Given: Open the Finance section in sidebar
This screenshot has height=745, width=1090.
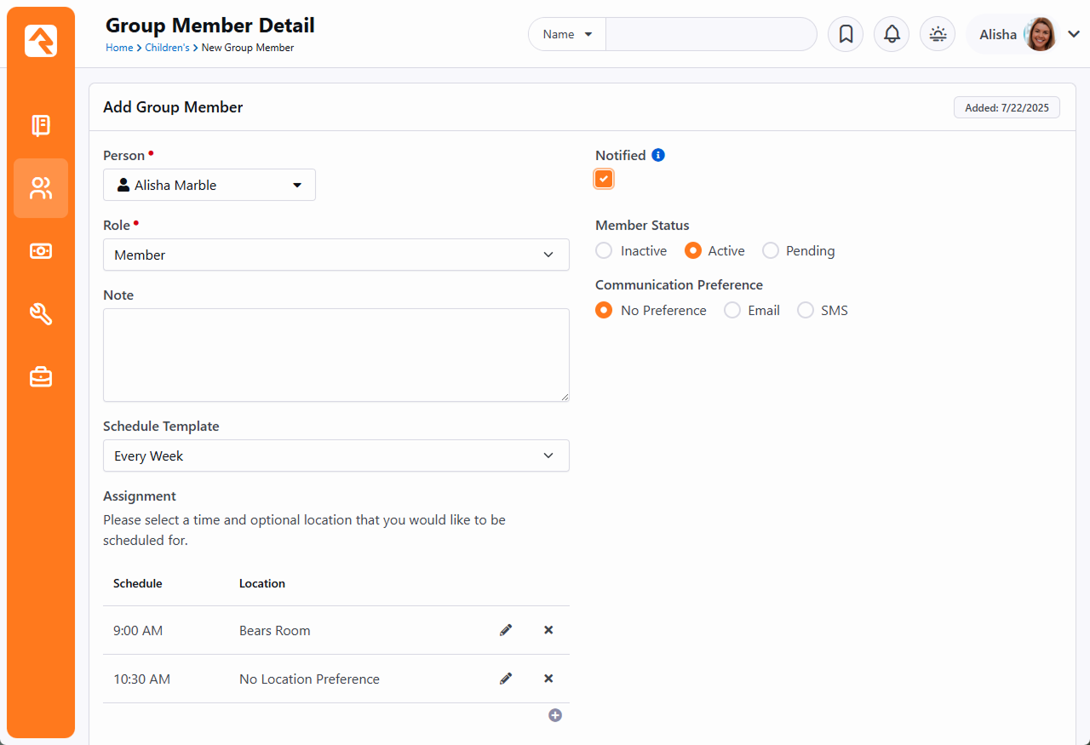Looking at the screenshot, I should (41, 251).
